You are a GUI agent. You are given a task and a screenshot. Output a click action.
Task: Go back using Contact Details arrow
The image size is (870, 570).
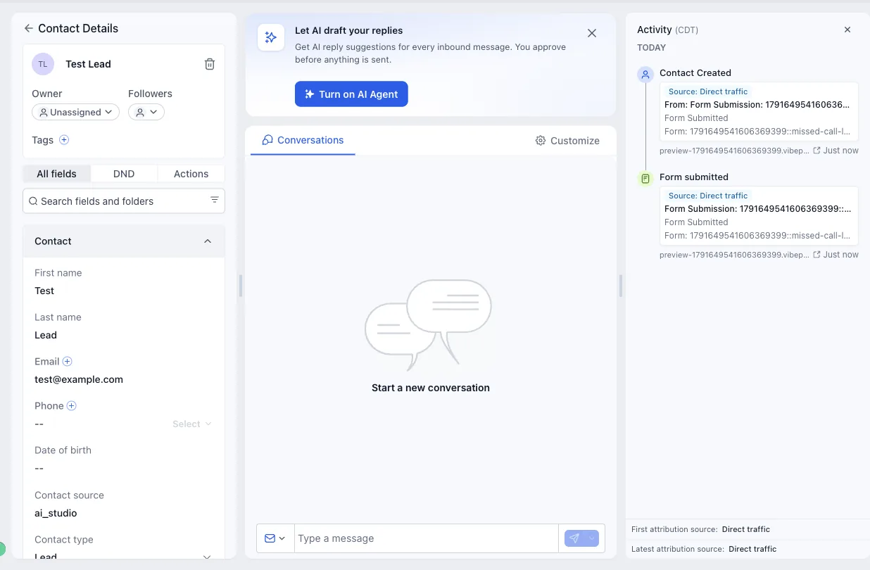click(28, 28)
